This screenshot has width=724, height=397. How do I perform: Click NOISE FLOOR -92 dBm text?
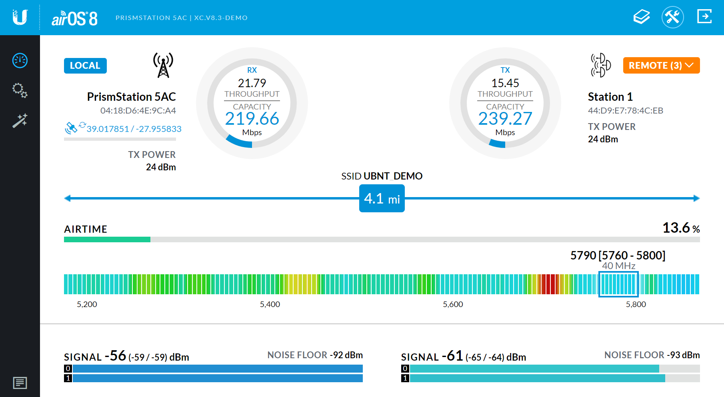(315, 355)
